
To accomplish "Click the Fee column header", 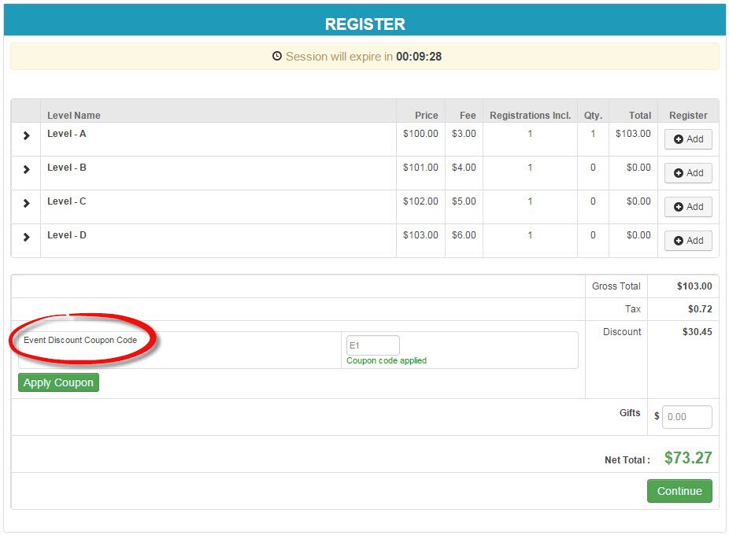I will pyautogui.click(x=468, y=116).
